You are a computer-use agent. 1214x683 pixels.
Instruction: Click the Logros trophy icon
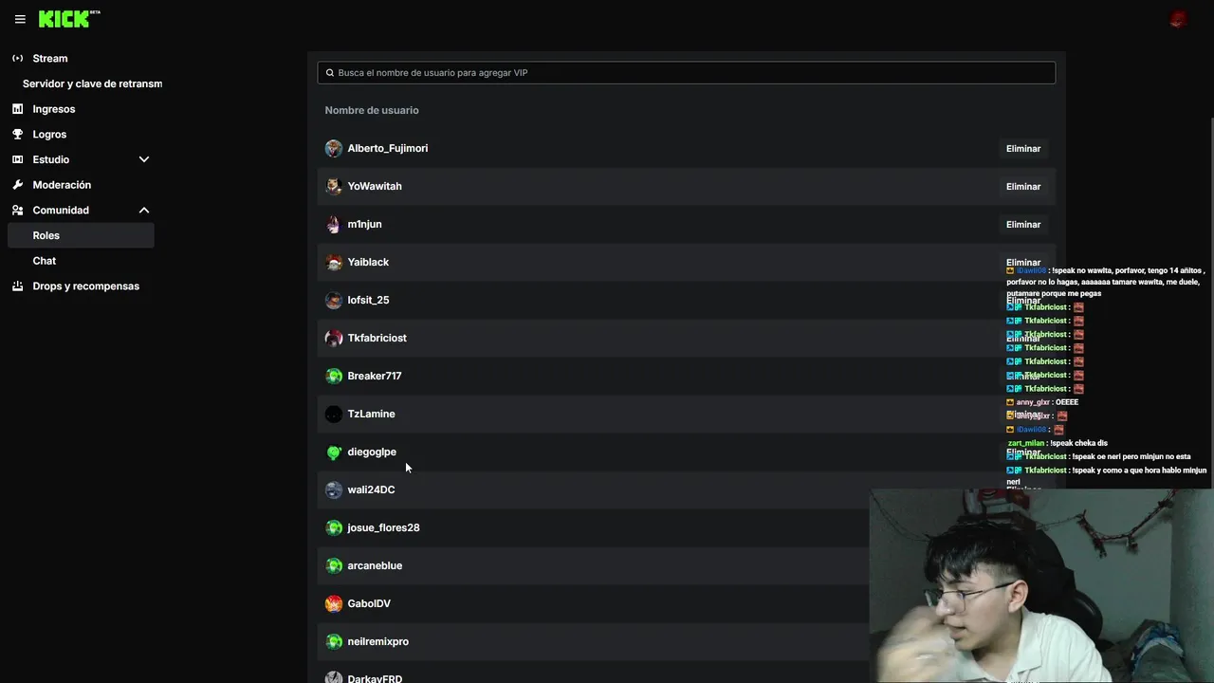pos(17,135)
